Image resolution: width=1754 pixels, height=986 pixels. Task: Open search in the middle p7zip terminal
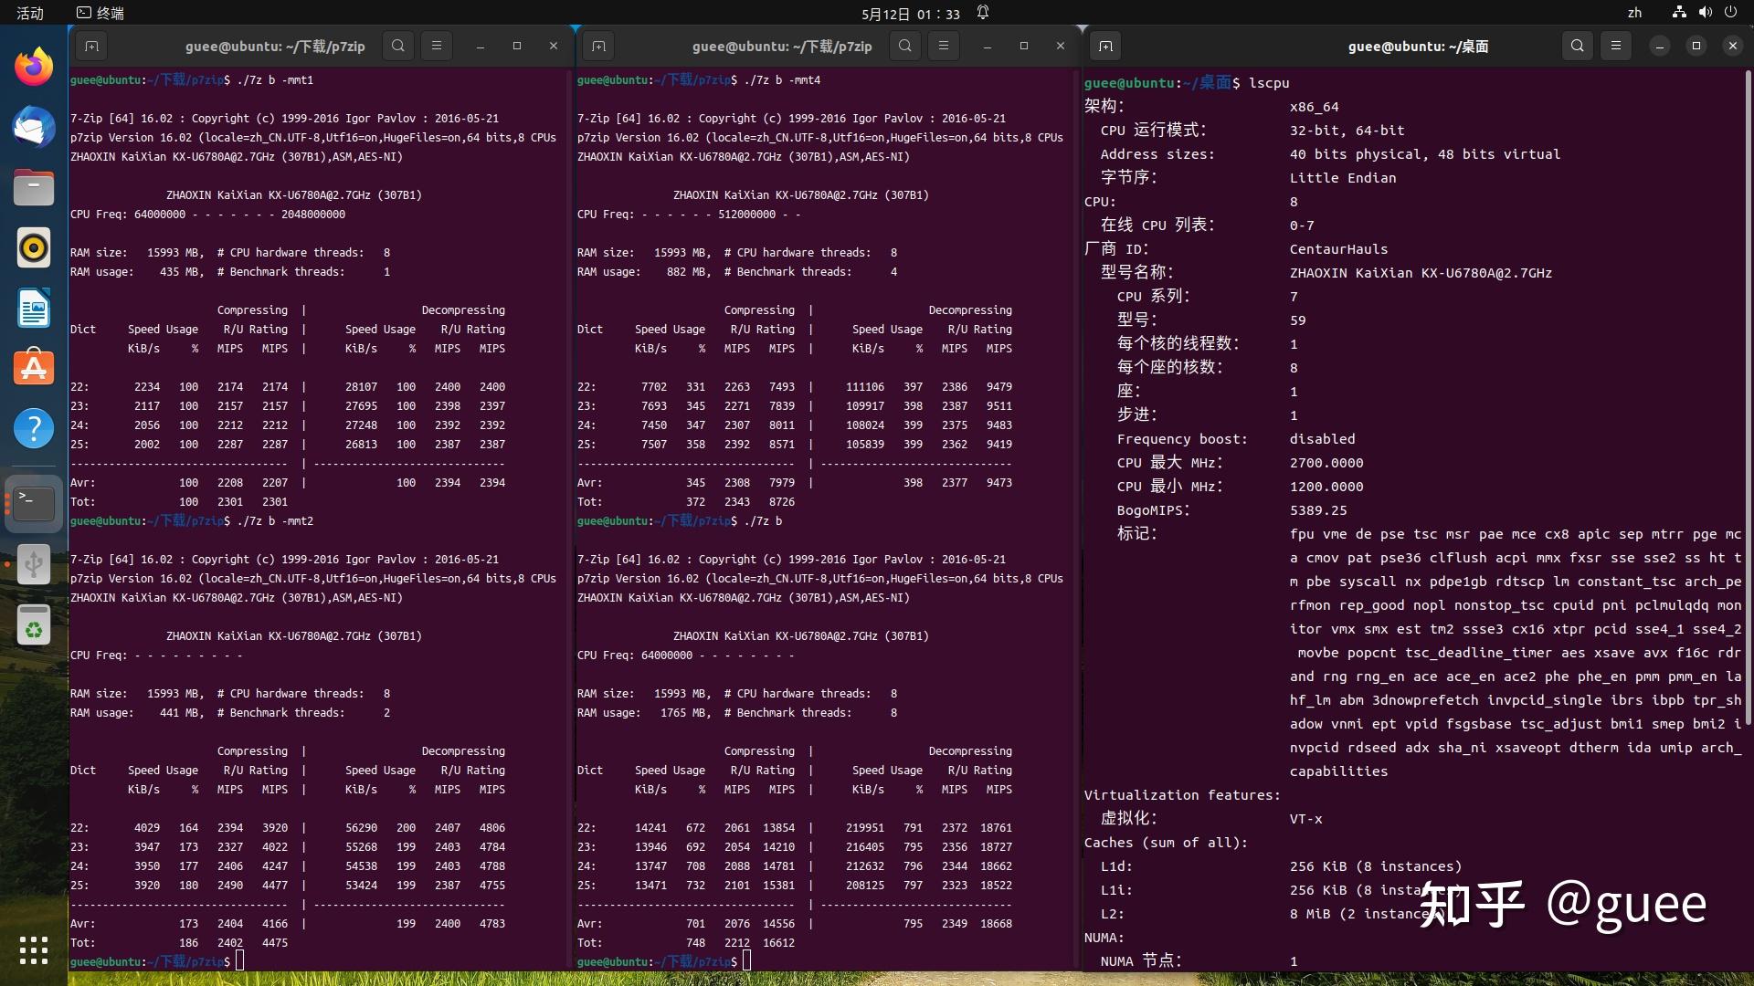coord(904,46)
